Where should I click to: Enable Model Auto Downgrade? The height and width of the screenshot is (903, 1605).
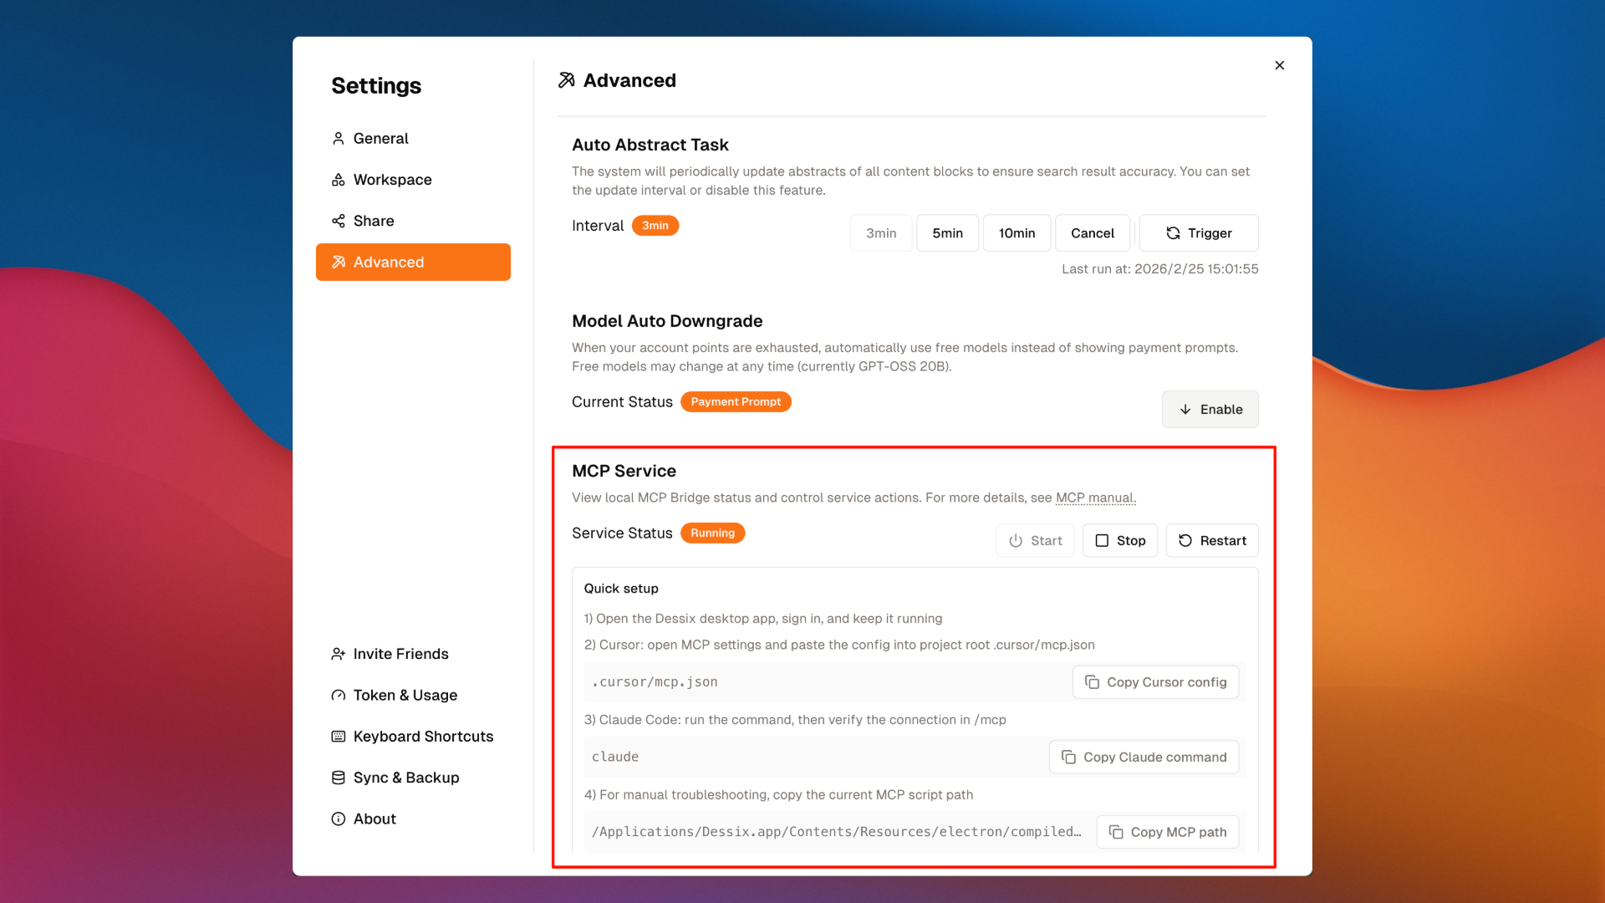pos(1210,409)
